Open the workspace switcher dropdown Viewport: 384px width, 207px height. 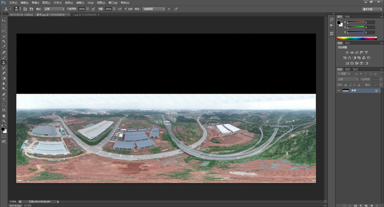tap(369, 9)
